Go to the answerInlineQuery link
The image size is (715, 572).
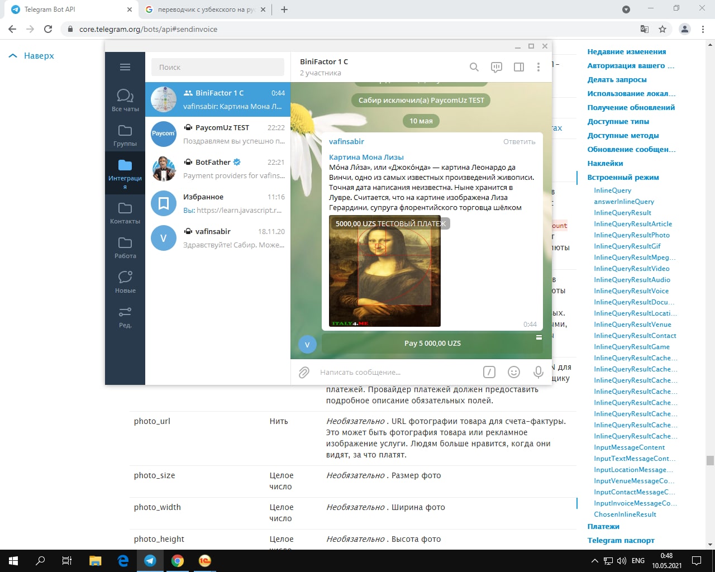coord(624,202)
